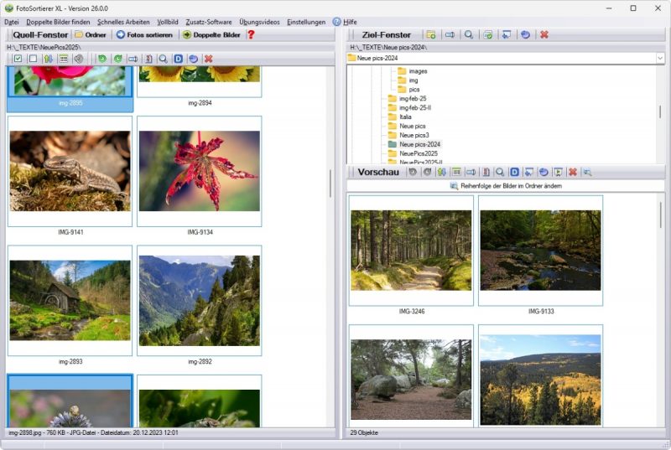Click red question mark help icon
Image resolution: width=671 pixels, height=450 pixels.
pyautogui.click(x=251, y=34)
